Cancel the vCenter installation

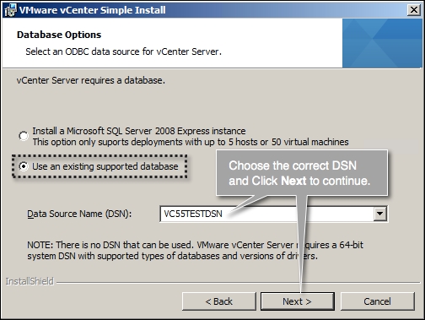(x=377, y=301)
